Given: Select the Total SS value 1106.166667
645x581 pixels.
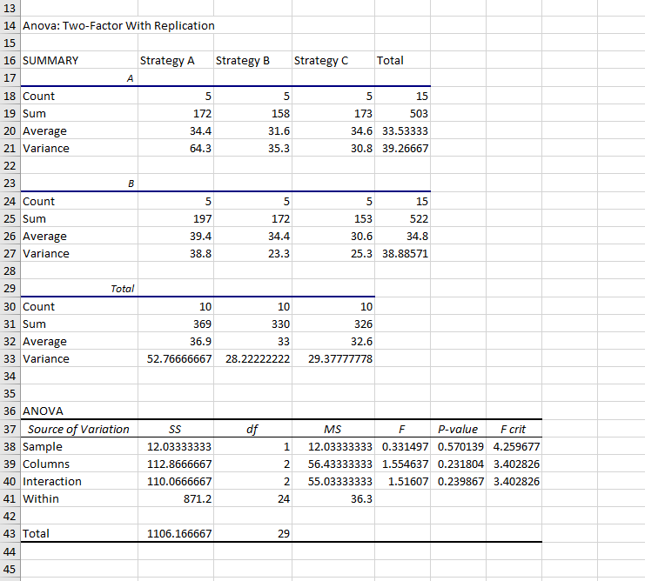Looking at the screenshot, I should click(180, 533).
